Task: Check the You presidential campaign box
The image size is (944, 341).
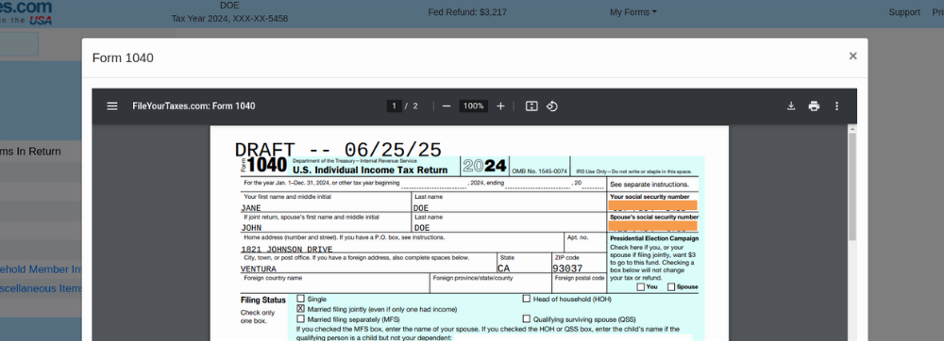Action: point(641,287)
